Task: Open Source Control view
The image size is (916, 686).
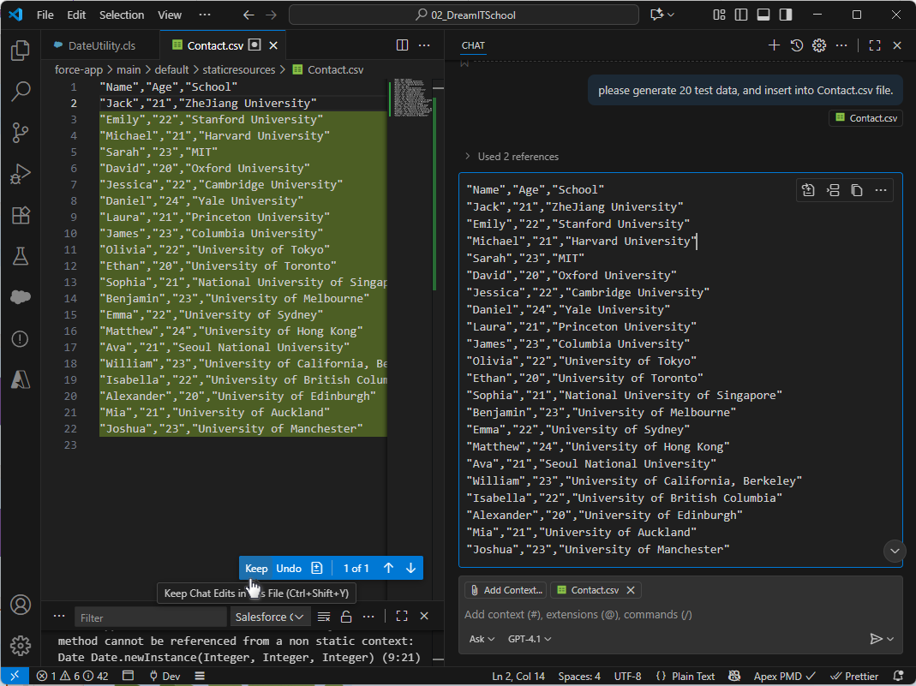Action: 21,133
